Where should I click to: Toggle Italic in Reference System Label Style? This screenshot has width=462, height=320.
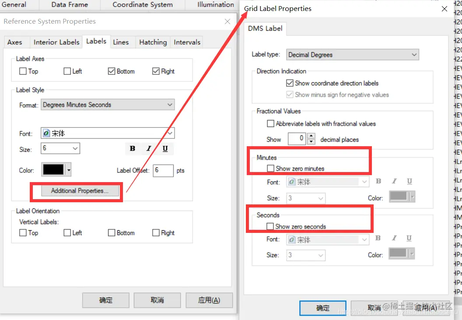149,148
